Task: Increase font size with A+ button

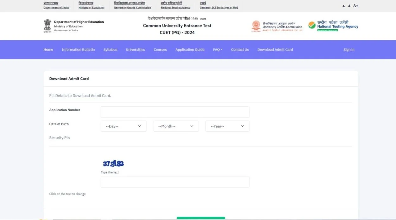Action: (x=355, y=6)
